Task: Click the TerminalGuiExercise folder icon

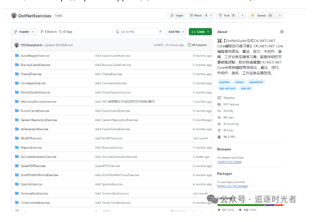Action: click(17, 193)
